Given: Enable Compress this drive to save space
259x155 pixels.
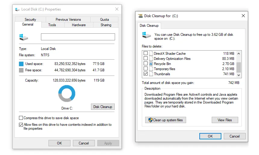Looking at the screenshot, I should click(x=21, y=118).
